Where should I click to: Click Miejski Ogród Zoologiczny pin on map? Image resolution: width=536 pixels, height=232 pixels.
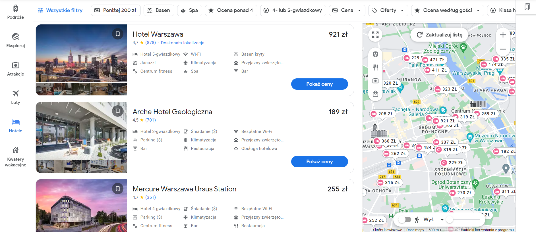pyautogui.click(x=463, y=47)
